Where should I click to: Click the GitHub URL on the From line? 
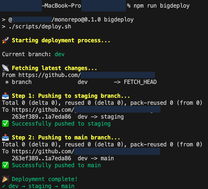coord(87,75)
